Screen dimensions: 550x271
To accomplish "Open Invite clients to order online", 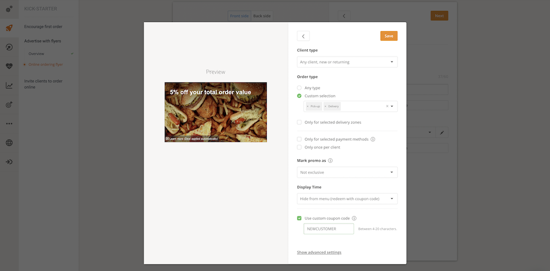I will pos(43,84).
